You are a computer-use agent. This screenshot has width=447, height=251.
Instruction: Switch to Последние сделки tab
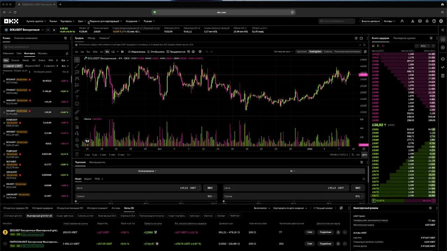(x=404, y=38)
